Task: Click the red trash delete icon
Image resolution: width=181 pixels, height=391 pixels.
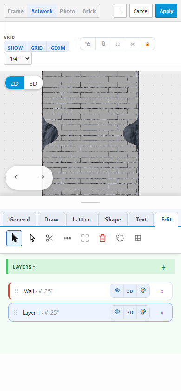Action: click(x=103, y=238)
